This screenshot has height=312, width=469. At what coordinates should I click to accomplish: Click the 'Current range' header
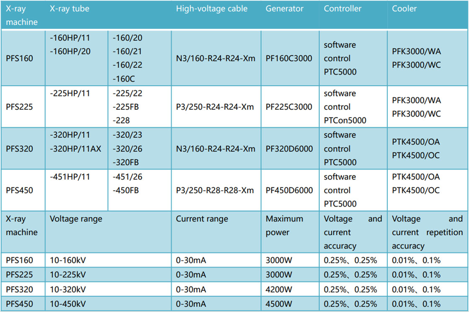click(x=202, y=219)
